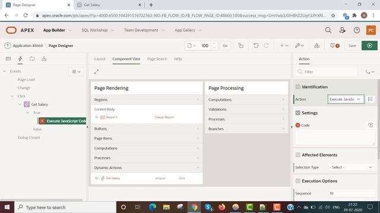Screen dimensions: 380x213
Task: Open Firefox in the taskbar
Action: [221, 207]
